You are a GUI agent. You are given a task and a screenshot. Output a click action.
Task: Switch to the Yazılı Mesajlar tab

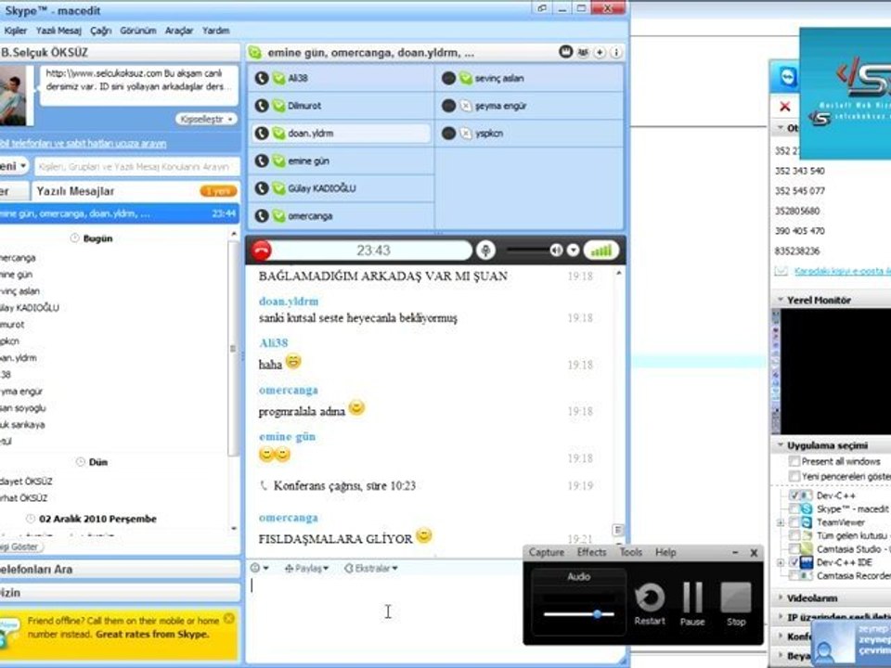[x=135, y=191]
